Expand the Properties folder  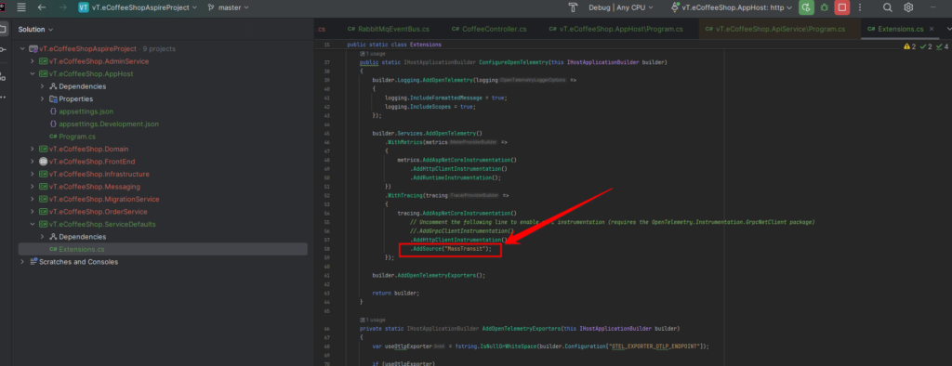43,99
